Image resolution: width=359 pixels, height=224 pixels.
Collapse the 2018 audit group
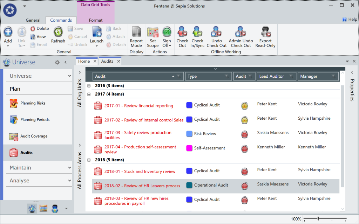pyautogui.click(x=89, y=160)
